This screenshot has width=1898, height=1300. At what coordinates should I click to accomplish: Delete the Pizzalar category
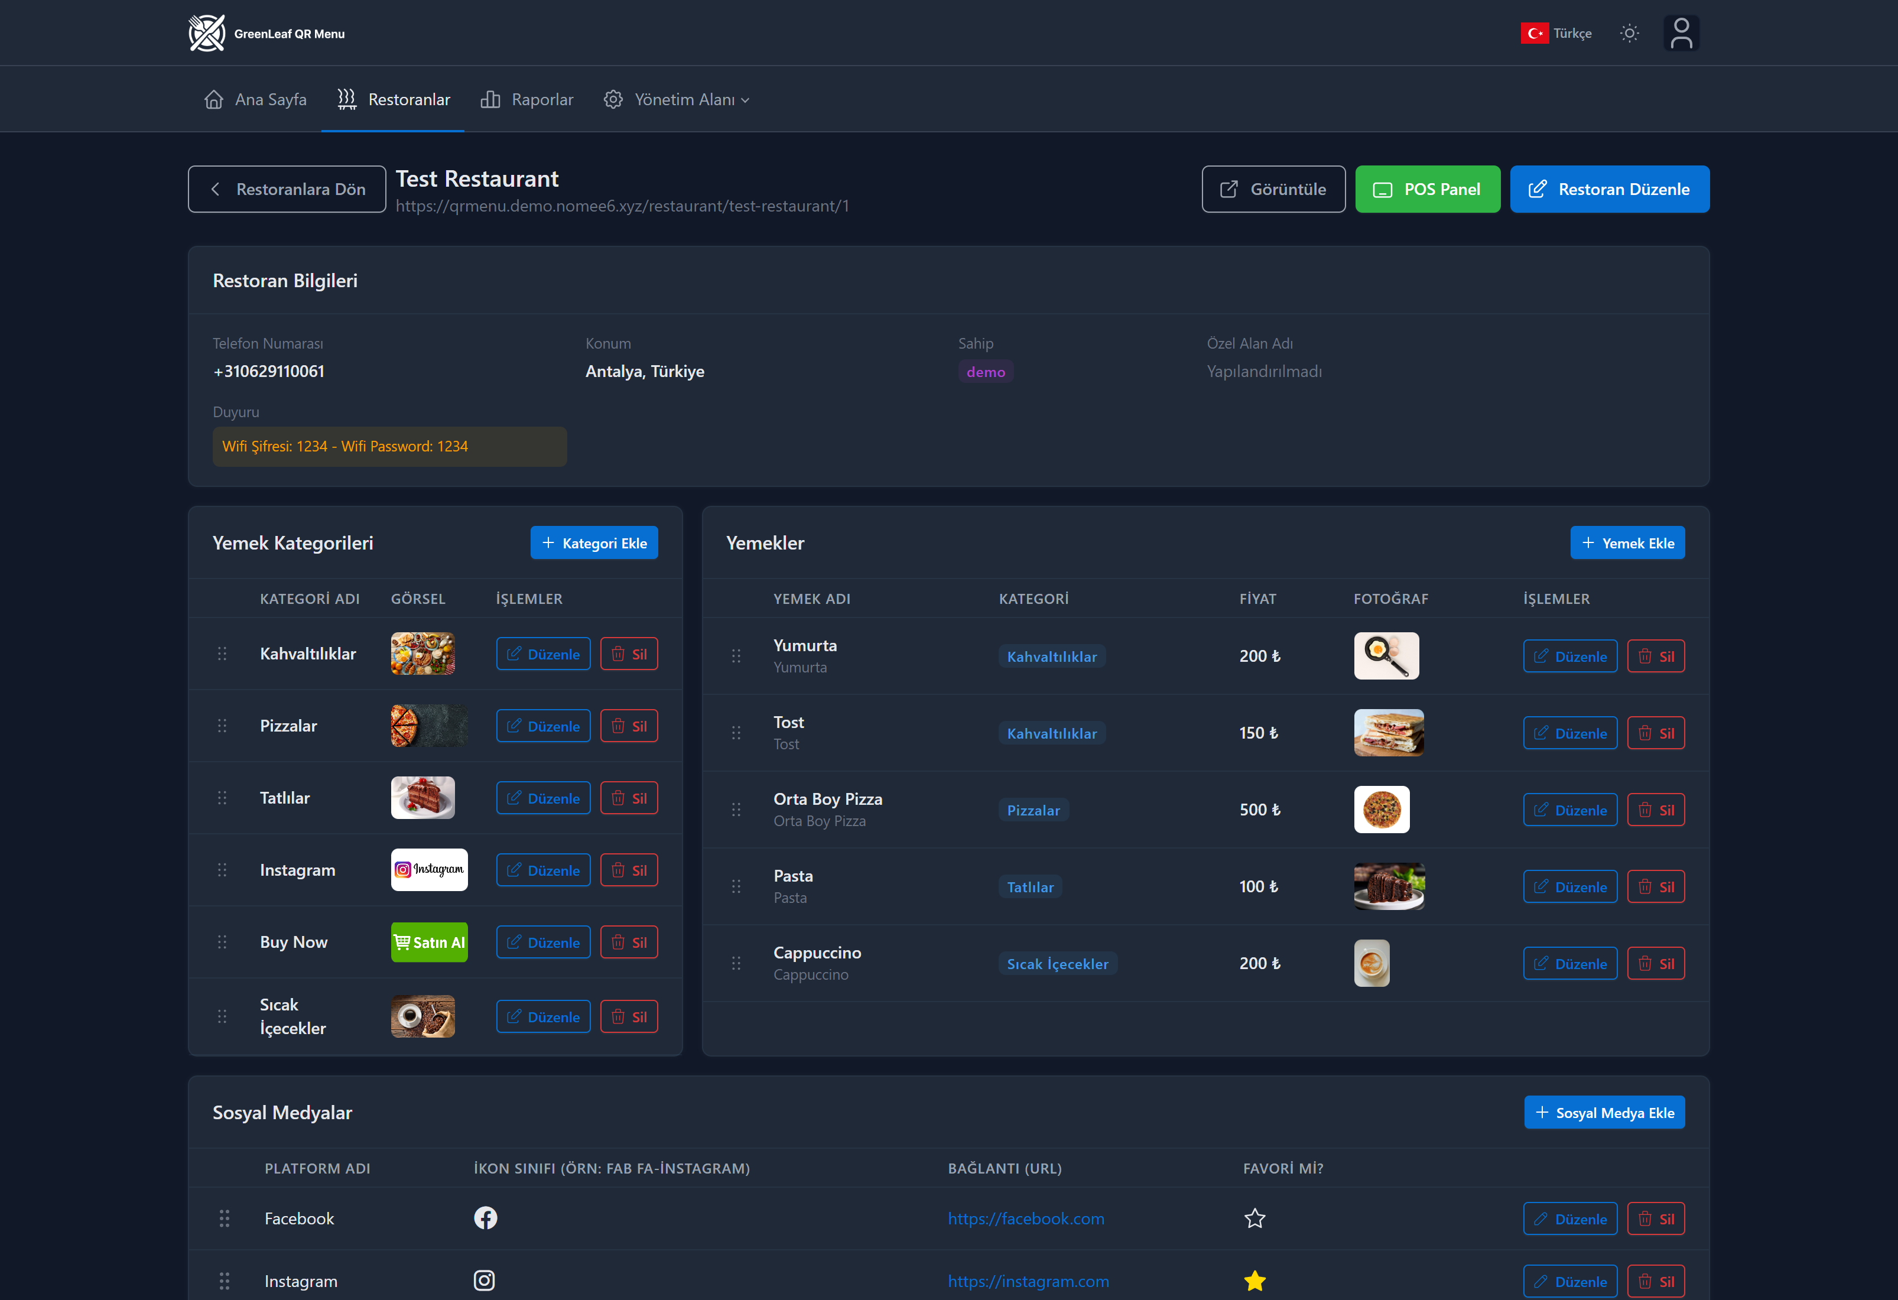[x=629, y=726]
